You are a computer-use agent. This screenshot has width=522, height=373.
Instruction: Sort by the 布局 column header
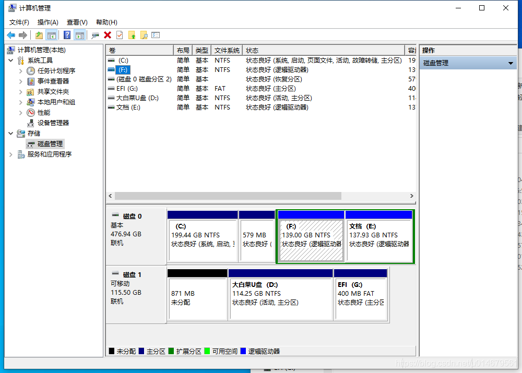[183, 50]
